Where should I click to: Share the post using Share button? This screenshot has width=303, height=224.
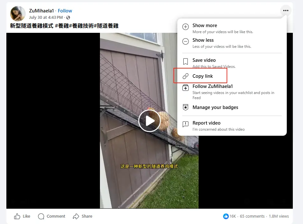point(82,216)
